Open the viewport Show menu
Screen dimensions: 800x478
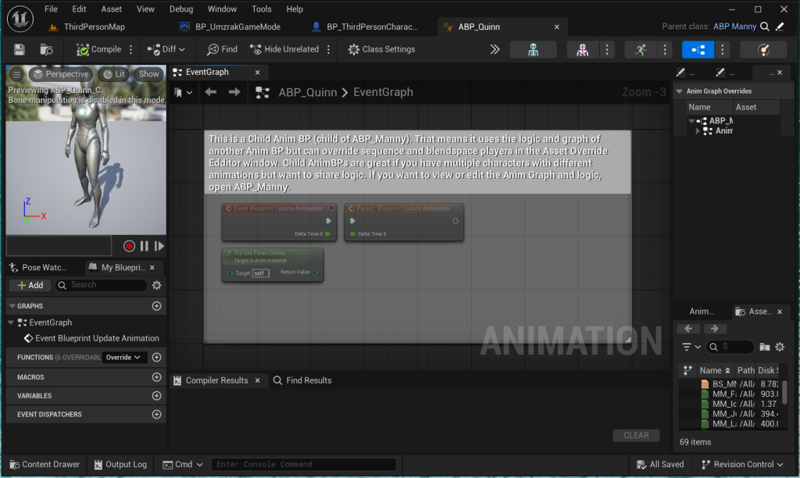click(149, 74)
